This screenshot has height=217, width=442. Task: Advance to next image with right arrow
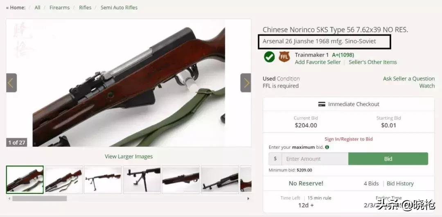point(246,83)
